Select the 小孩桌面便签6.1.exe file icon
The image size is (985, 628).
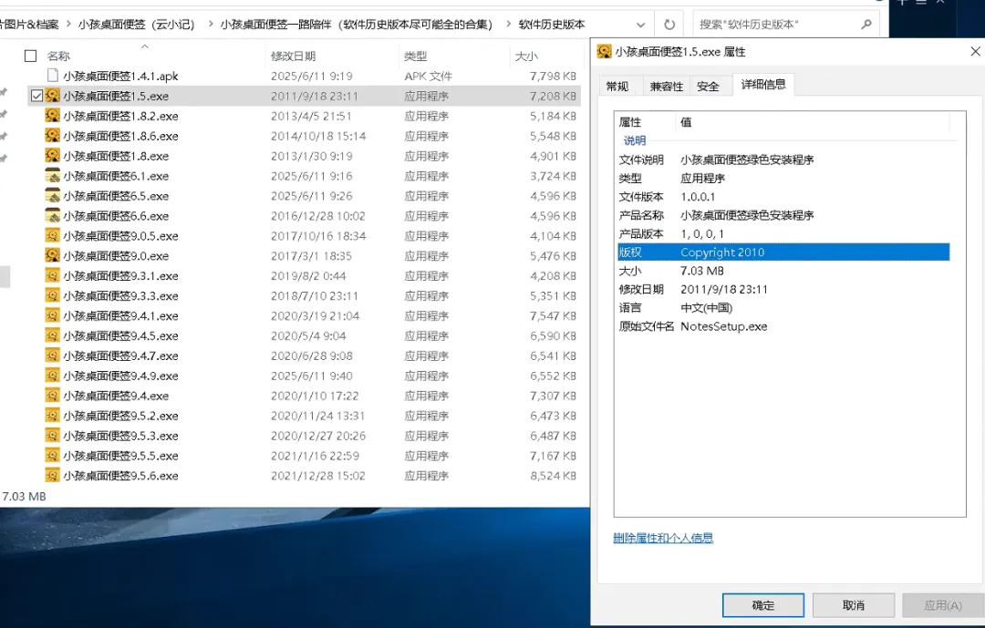pos(53,176)
